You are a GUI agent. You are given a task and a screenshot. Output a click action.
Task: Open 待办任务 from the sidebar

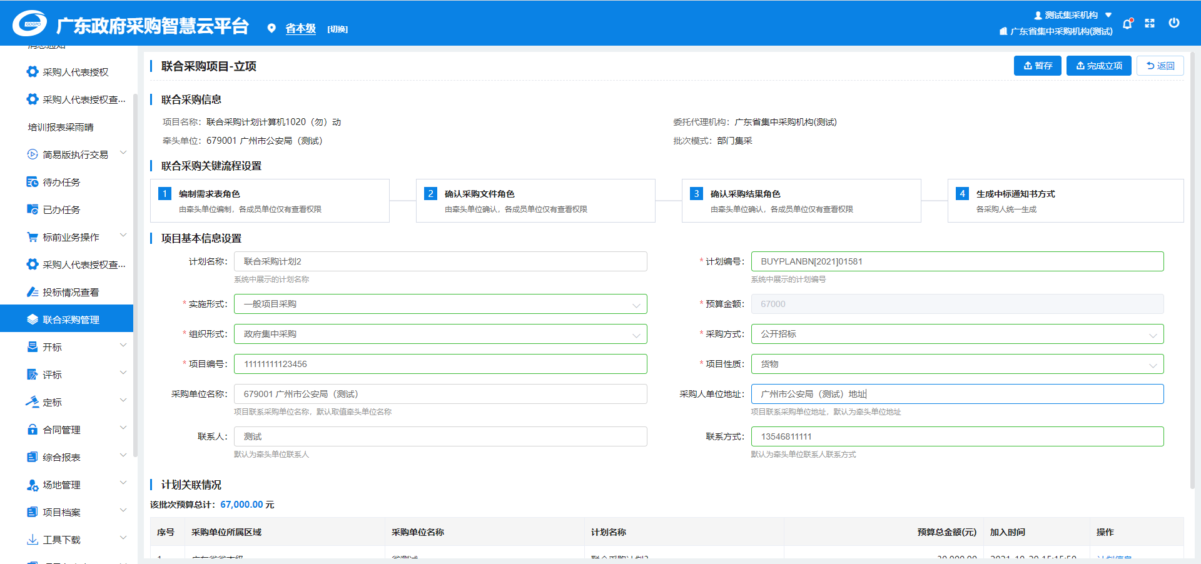61,182
